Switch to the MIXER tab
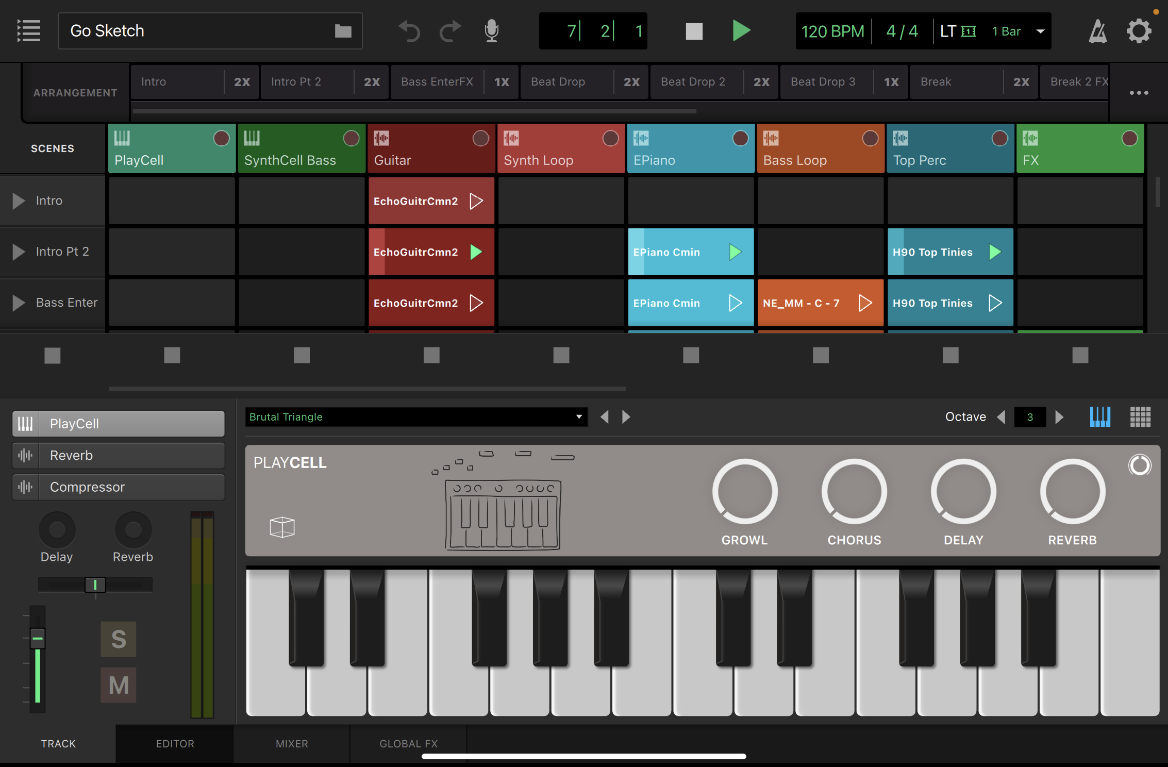This screenshot has width=1168, height=767. [292, 743]
